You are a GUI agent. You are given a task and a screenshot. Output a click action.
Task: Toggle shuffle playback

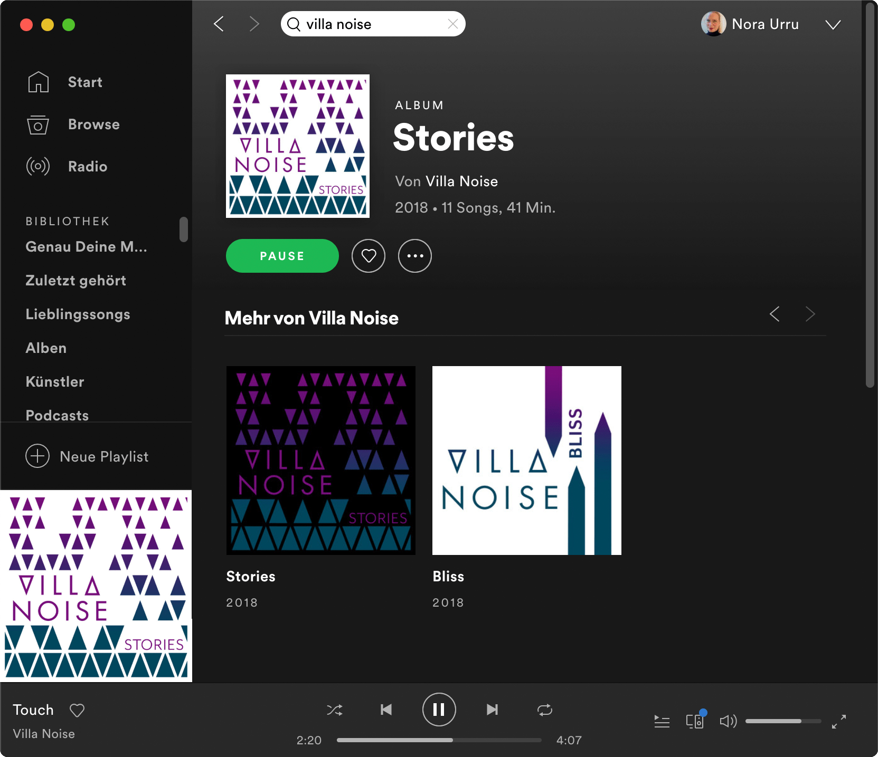coord(335,710)
